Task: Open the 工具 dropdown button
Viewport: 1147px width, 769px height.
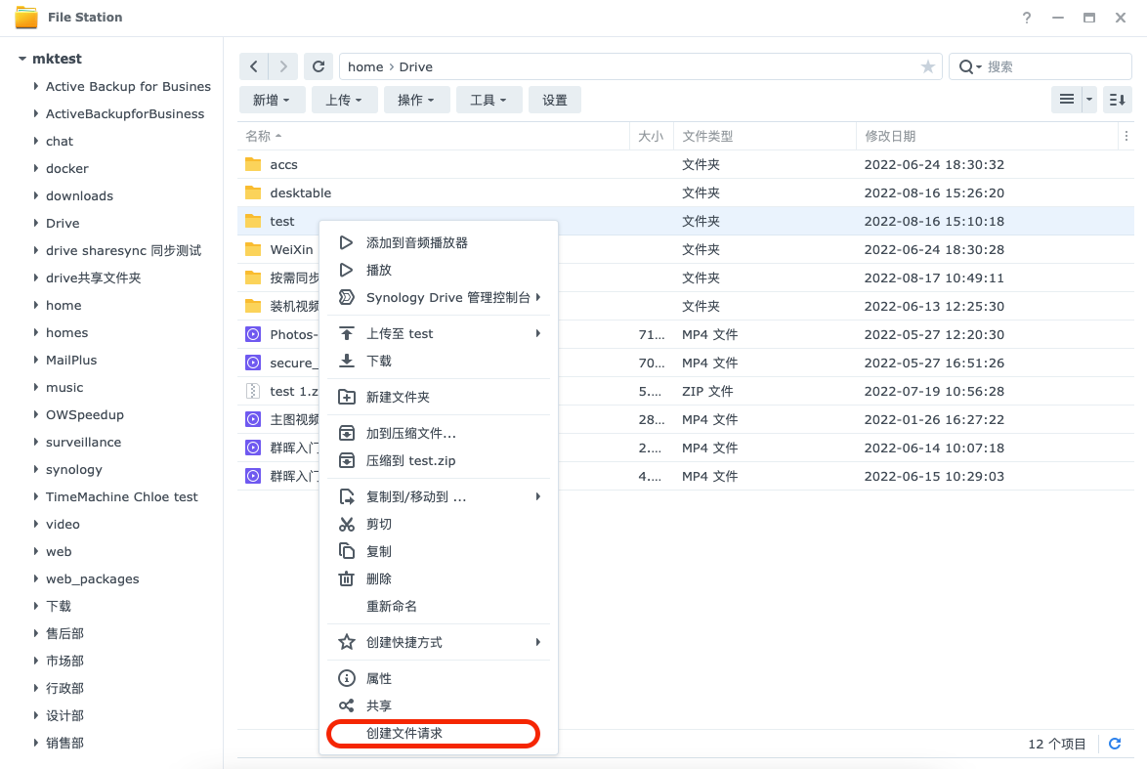Action: point(489,100)
